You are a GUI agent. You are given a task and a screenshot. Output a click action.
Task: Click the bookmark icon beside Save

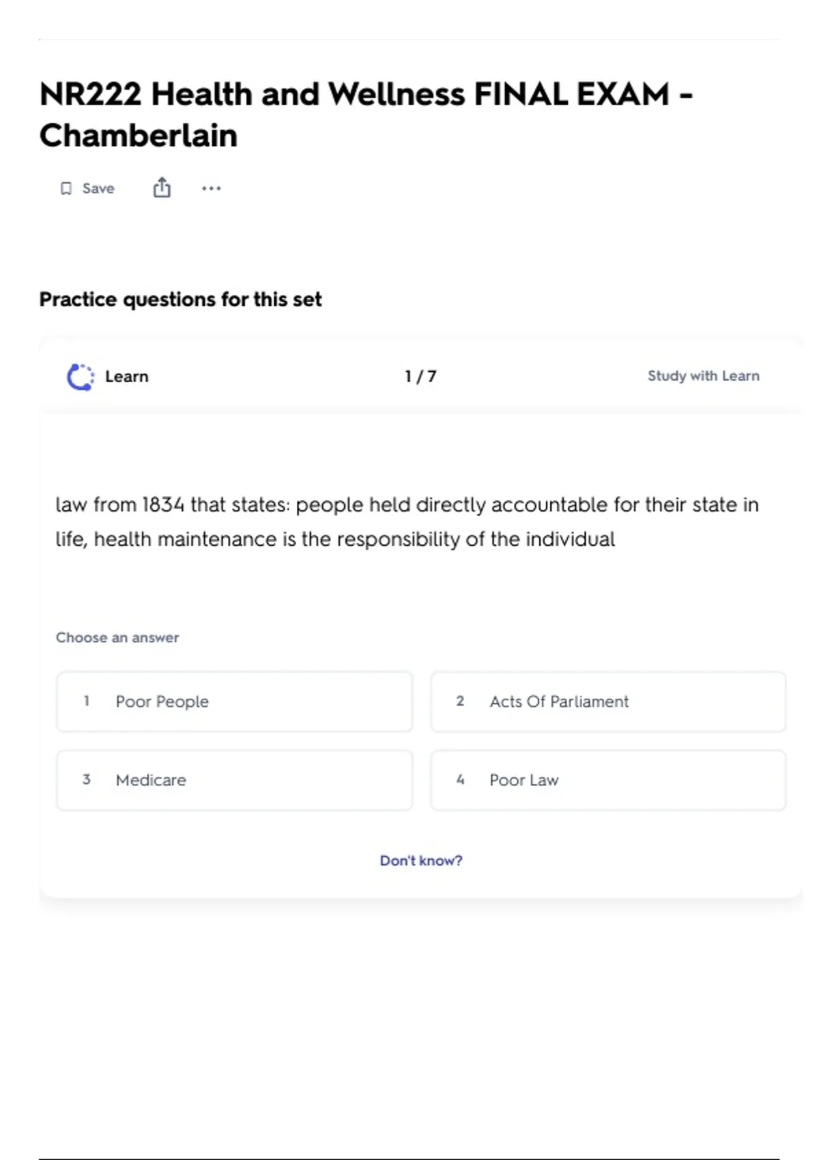[x=66, y=188]
